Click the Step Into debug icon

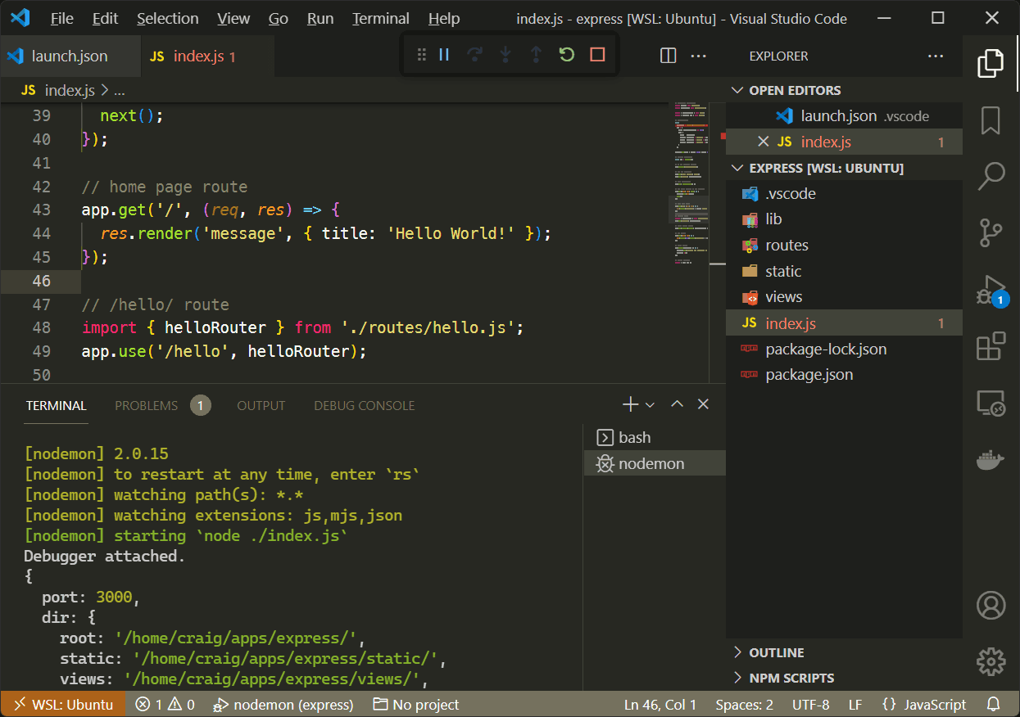coord(505,55)
